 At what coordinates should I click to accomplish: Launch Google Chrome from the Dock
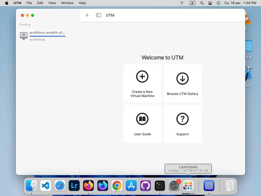tap(117, 186)
